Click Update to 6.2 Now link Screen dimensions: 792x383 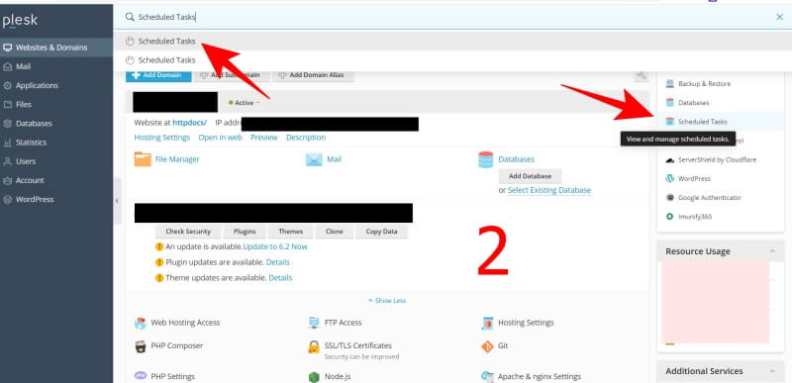pyautogui.click(x=275, y=246)
